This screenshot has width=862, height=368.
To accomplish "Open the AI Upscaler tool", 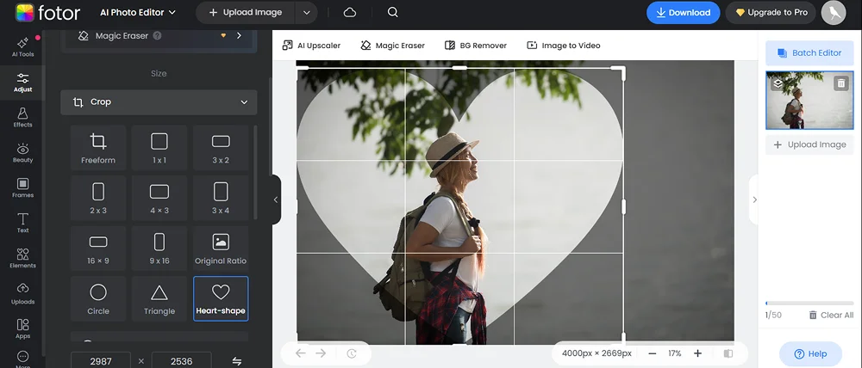I will click(313, 46).
